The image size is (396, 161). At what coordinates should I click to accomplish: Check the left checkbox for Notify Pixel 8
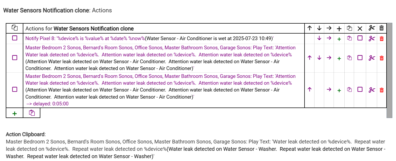pyautogui.click(x=15, y=38)
